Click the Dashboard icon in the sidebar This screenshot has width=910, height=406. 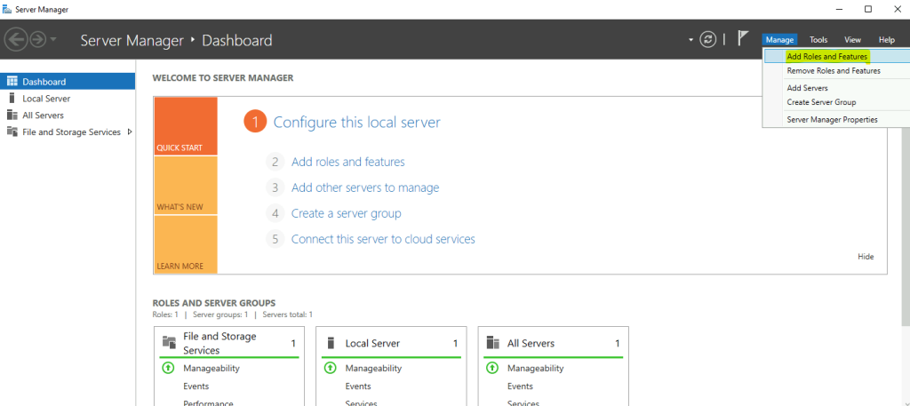[12, 81]
